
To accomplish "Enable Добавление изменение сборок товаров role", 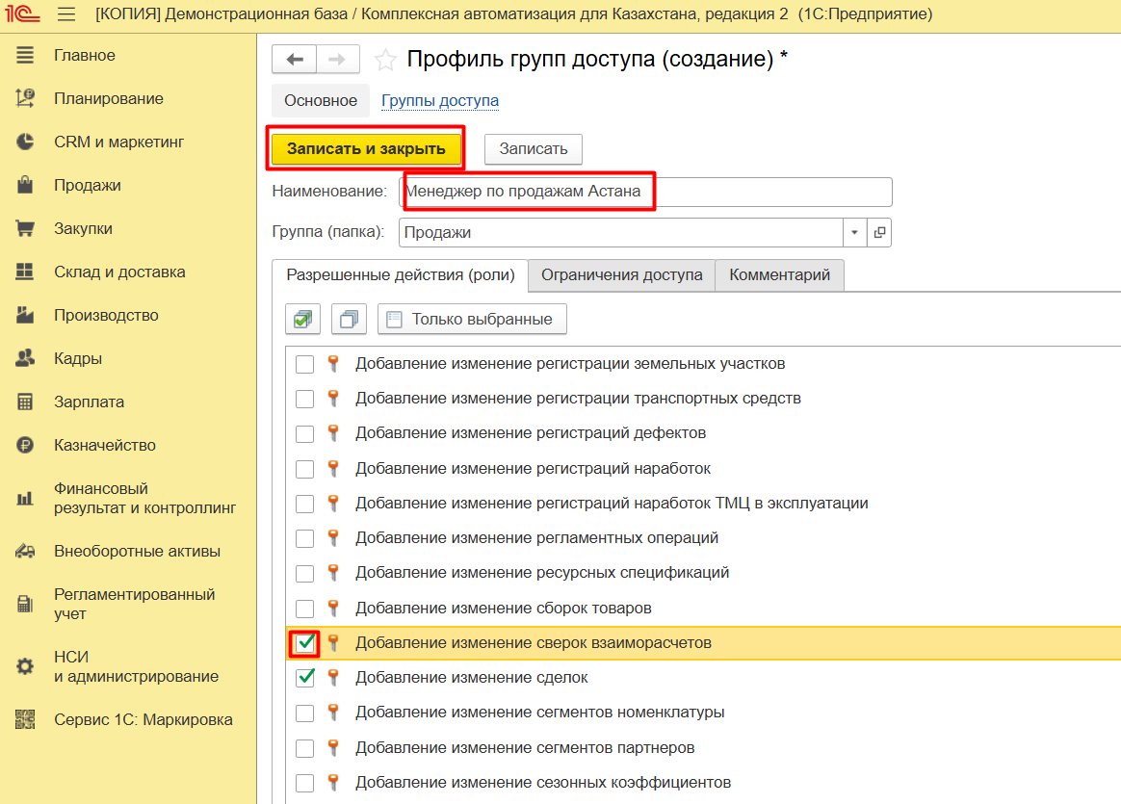I will [305, 609].
